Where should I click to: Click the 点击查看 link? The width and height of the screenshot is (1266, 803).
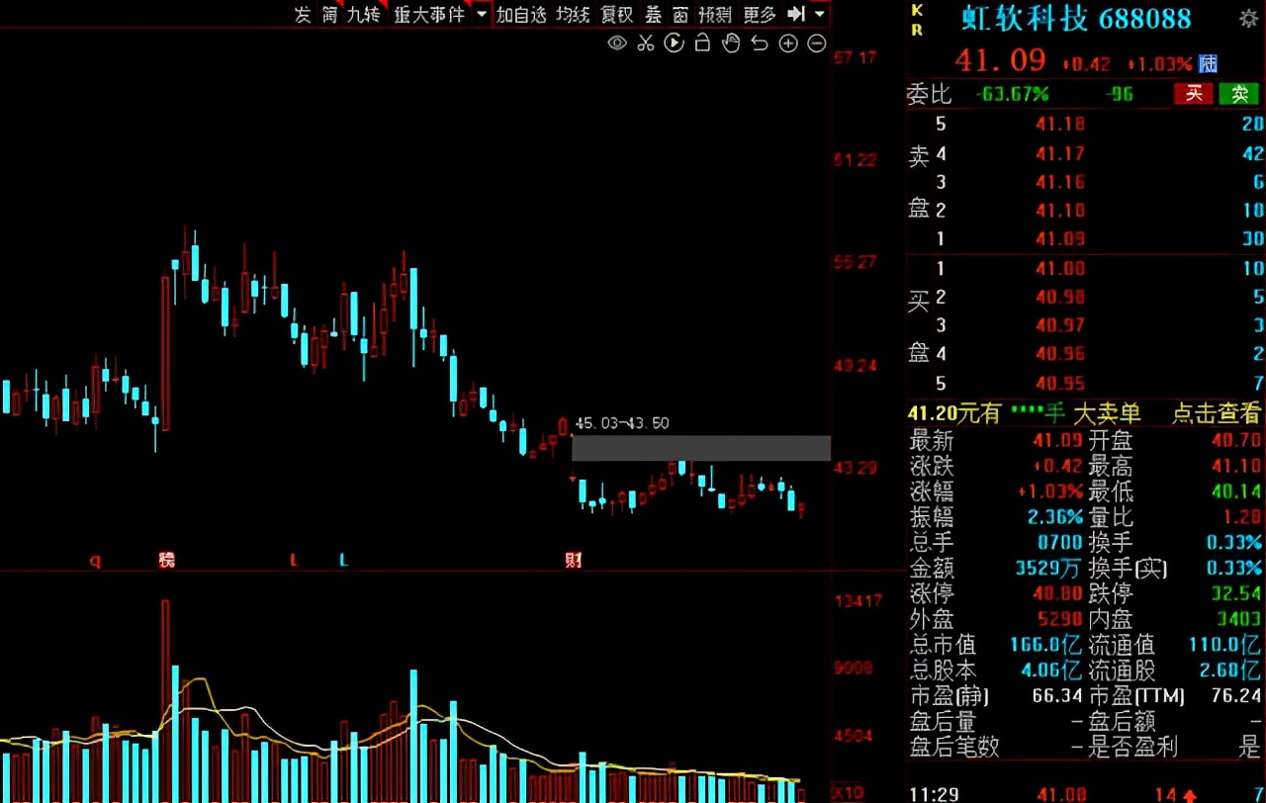(x=1217, y=413)
